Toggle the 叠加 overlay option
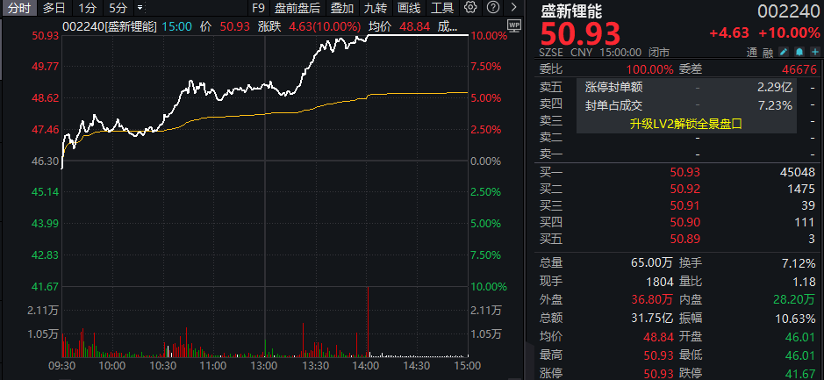This screenshot has height=380, width=824. [x=340, y=8]
